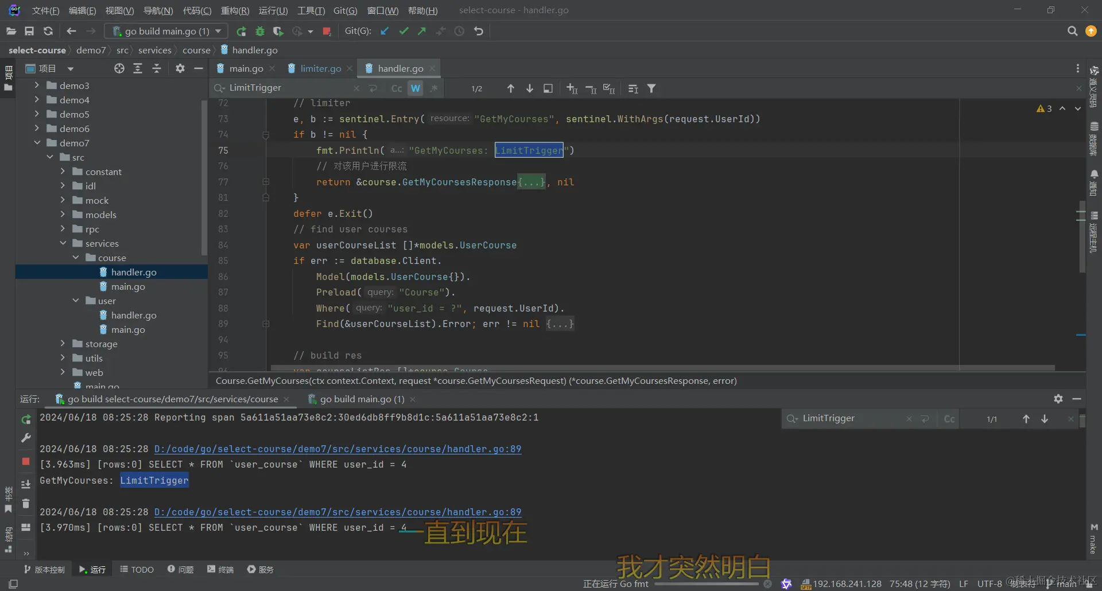The height and width of the screenshot is (591, 1102).
Task: Click the save all icon
Action: coord(29,32)
